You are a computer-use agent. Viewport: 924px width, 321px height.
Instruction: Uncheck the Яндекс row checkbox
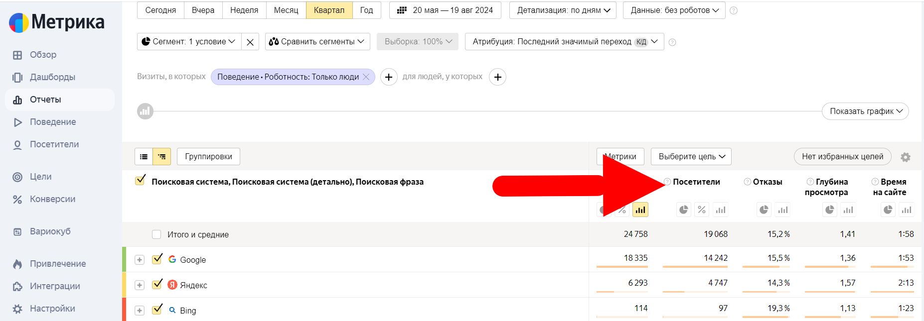(157, 284)
